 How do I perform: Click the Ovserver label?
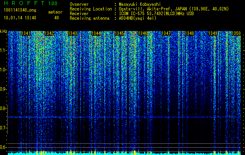tap(79, 4)
